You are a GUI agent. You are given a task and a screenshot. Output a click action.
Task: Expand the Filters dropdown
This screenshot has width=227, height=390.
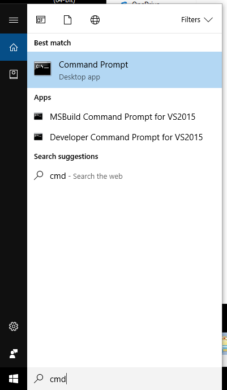coord(197,20)
